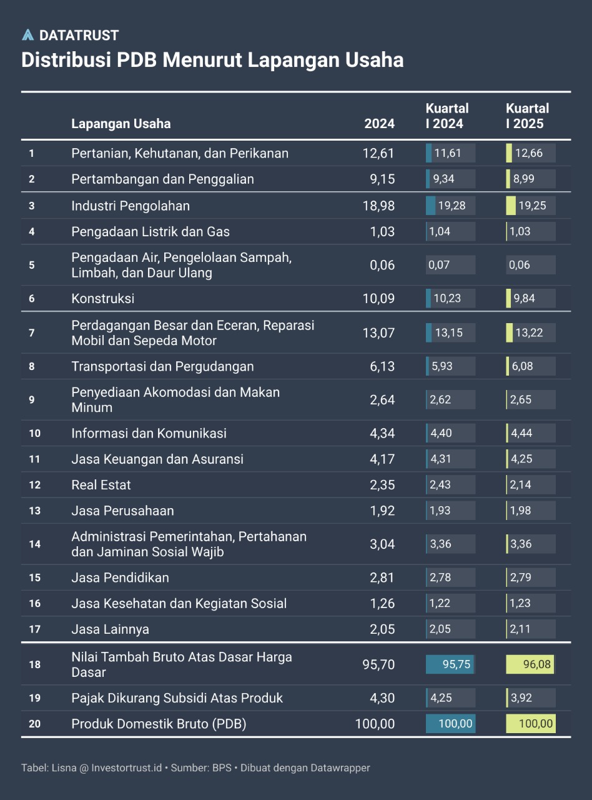The image size is (592, 800).
Task: Click the chart title Distribusi PDB Menurut Lapangan Usaha
Action: 212,60
